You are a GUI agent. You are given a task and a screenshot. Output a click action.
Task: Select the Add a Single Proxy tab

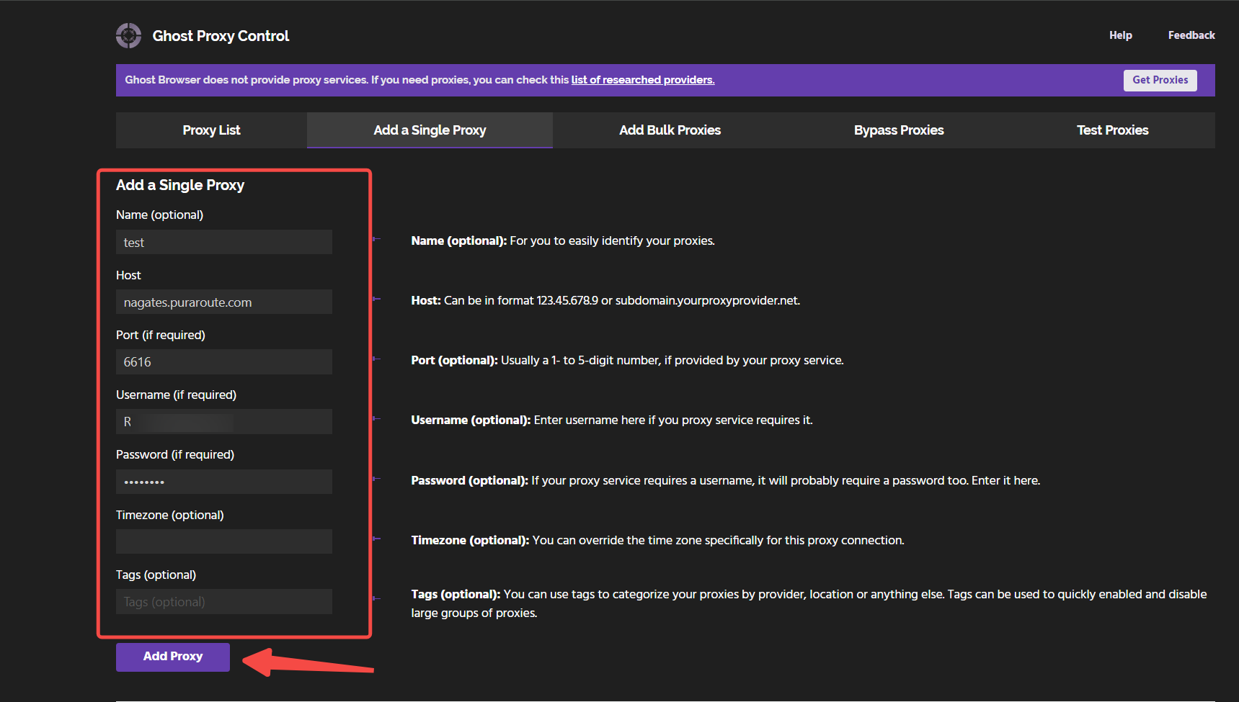coord(430,130)
